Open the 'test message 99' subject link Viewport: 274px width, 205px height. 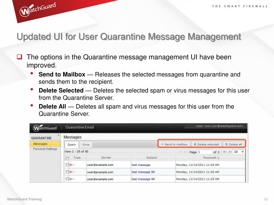pos(143,172)
